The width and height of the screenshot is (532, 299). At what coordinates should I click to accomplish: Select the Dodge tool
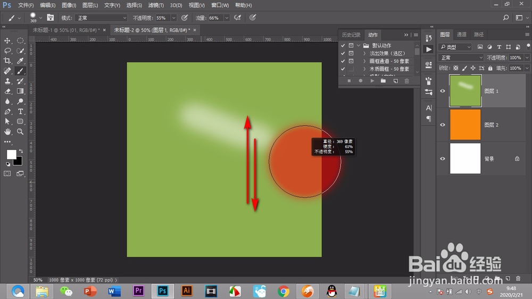click(x=20, y=101)
